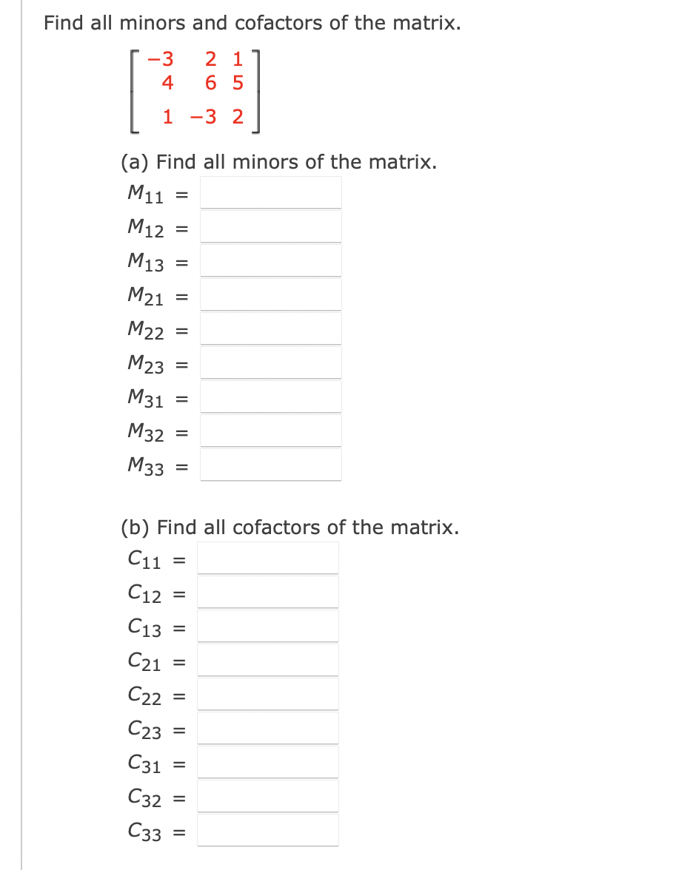Click the C23 cofactor input field
Image resolution: width=699 pixels, height=870 pixels.
click(x=268, y=727)
